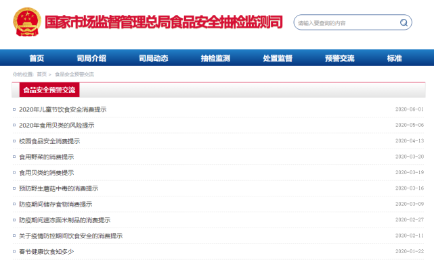Image resolution: width=434 pixels, height=266 pixels.
Task: Open 关于疫情防控期间饮食安全的消费提示 article
Action: [x=71, y=236]
